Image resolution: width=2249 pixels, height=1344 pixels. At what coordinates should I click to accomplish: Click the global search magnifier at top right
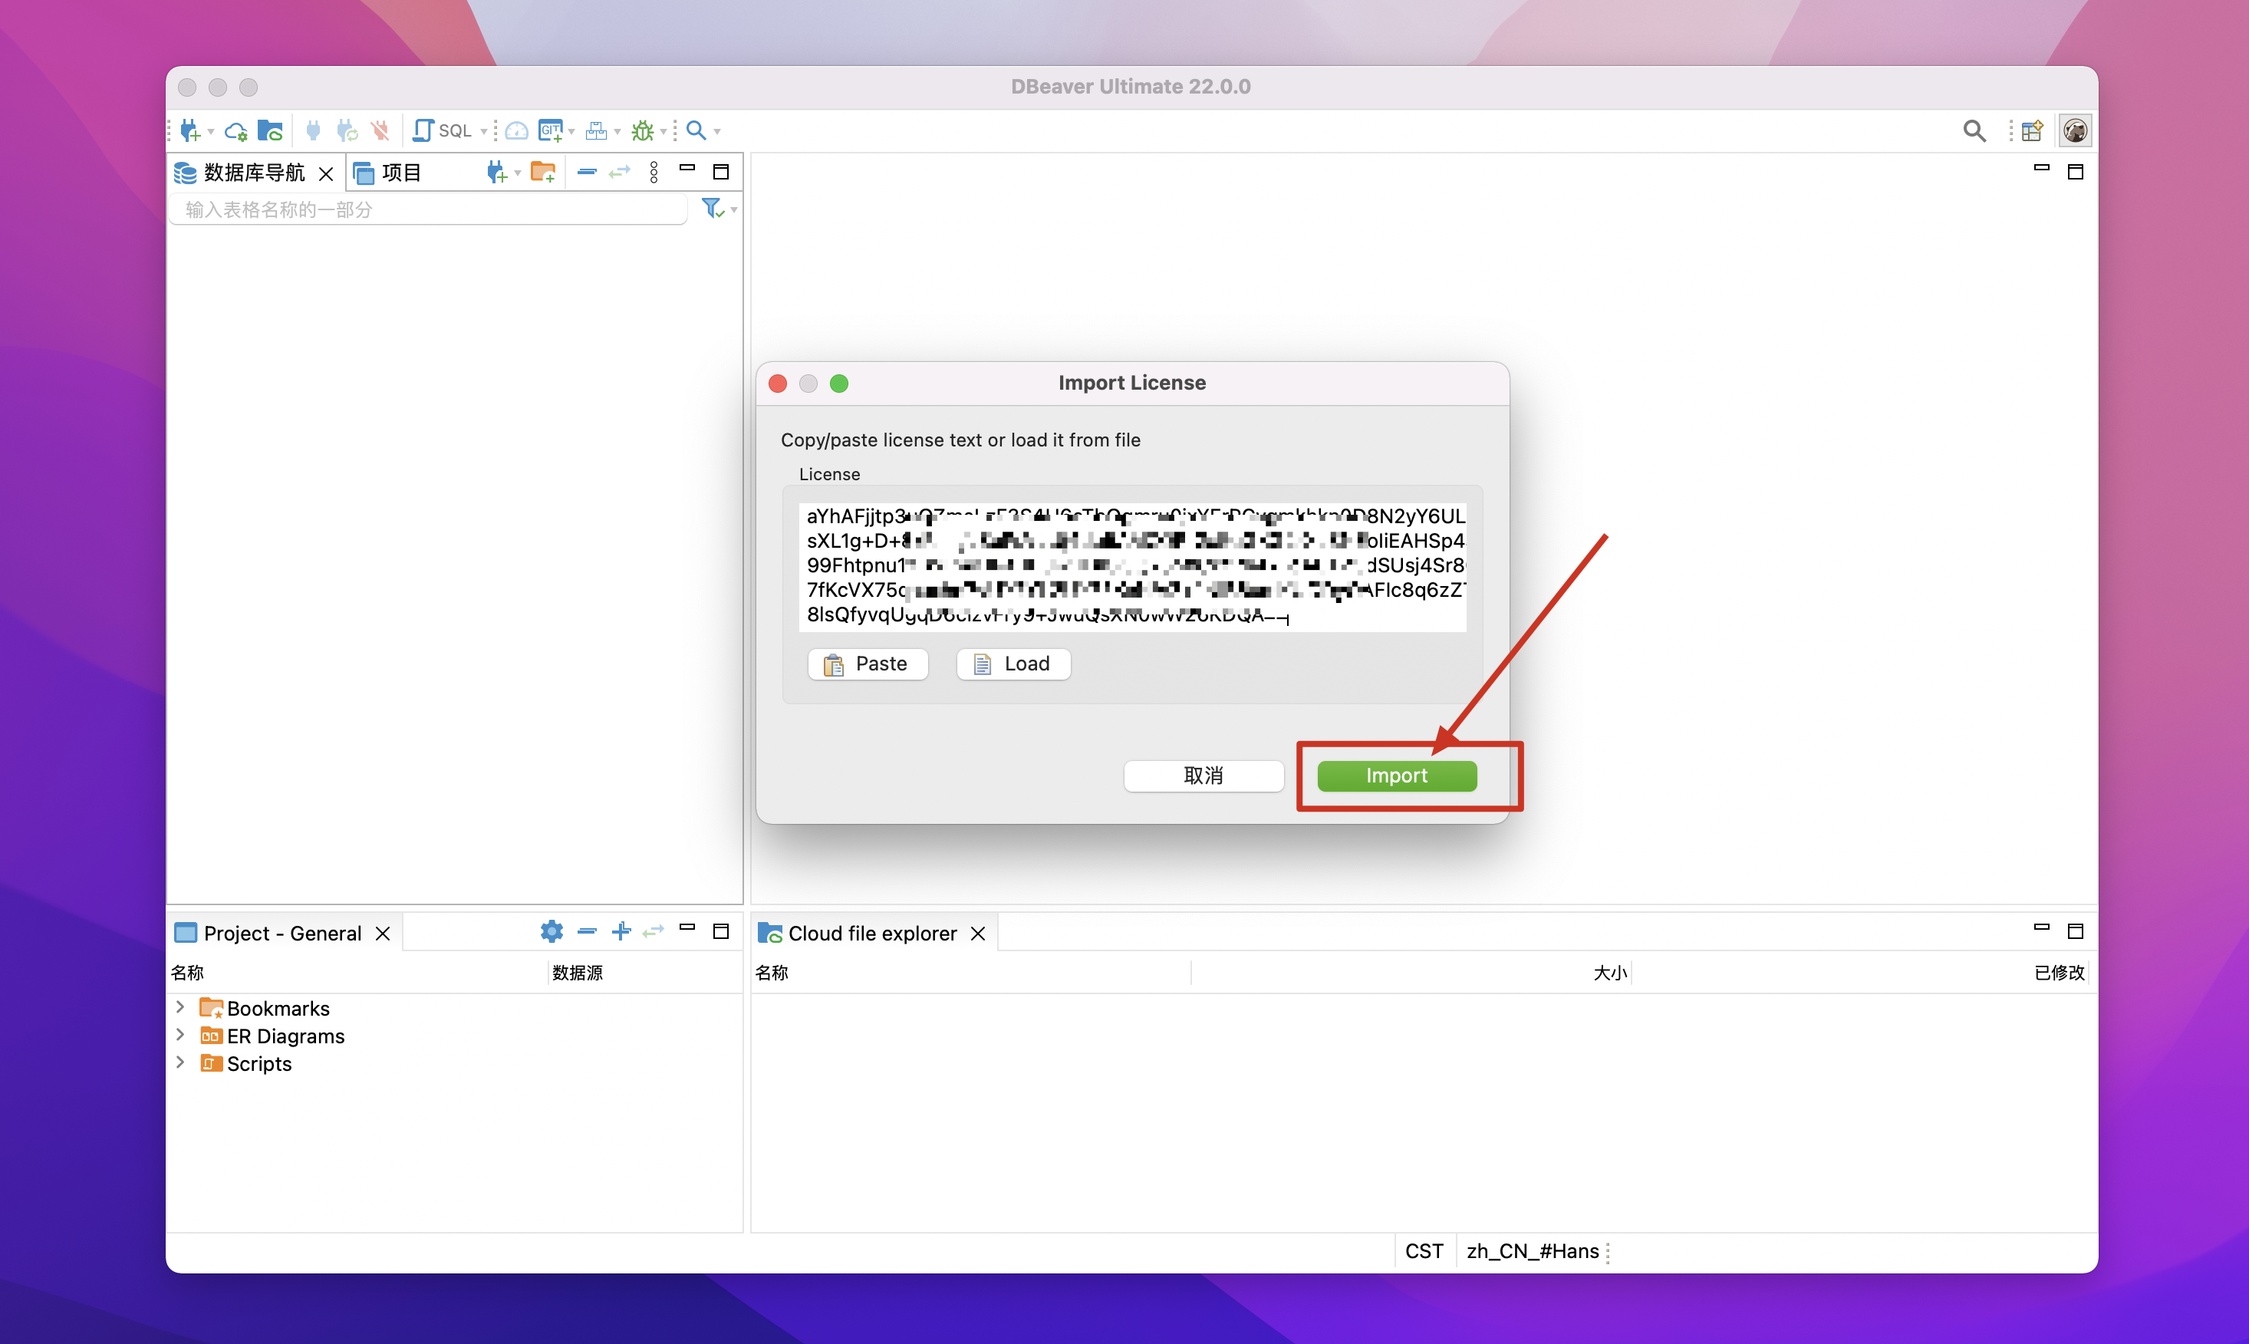point(1974,130)
